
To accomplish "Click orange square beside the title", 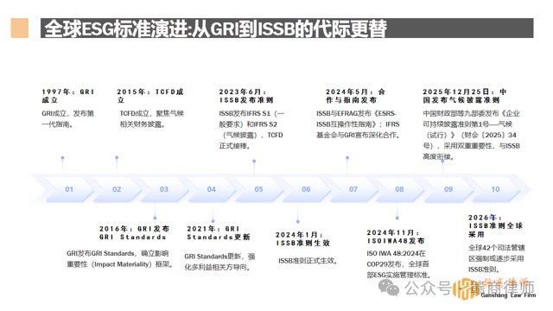I will pos(19,28).
